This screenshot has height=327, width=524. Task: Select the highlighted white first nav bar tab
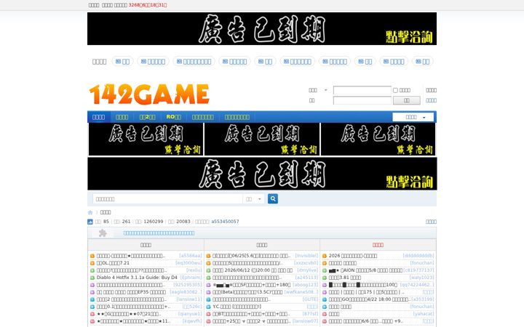click(98, 117)
